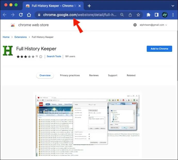
Task: Open the Related tab
Action: (131, 75)
